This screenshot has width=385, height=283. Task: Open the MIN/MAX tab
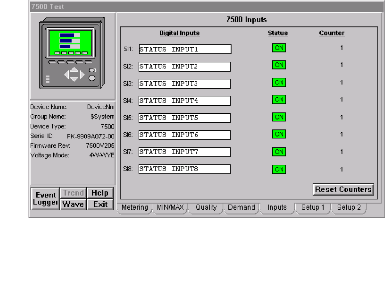coord(169,207)
